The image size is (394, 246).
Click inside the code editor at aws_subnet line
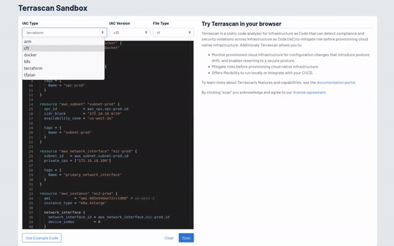[x=79, y=104]
